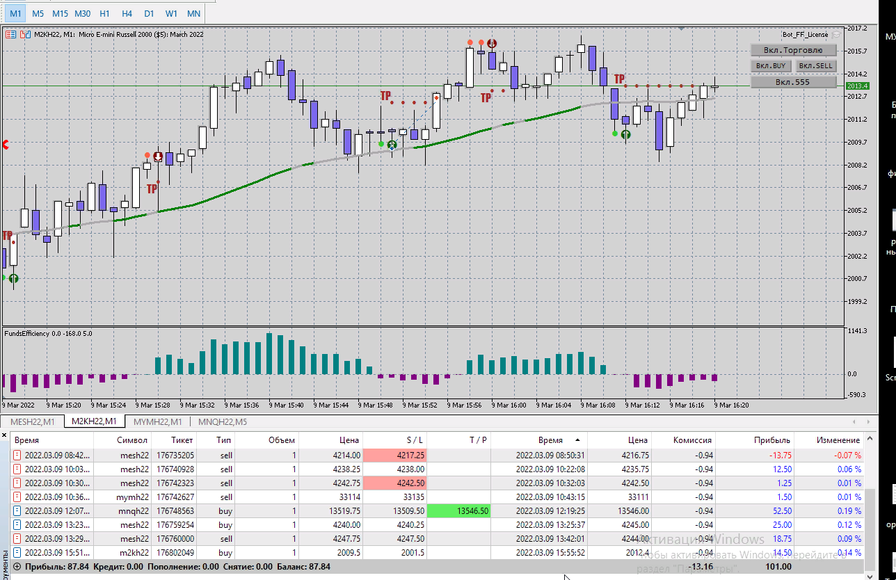Sort by the Изменение column header
The image size is (896, 580).
[829, 440]
